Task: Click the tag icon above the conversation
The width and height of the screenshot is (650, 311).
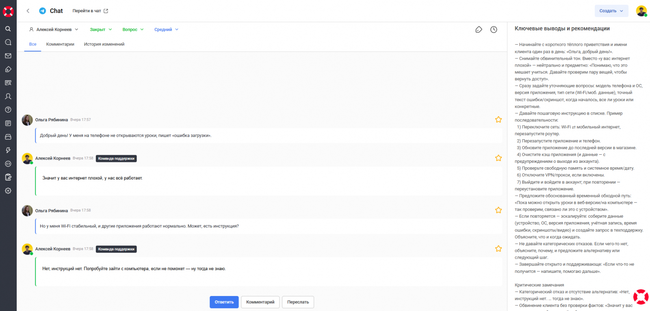Action: [x=479, y=30]
